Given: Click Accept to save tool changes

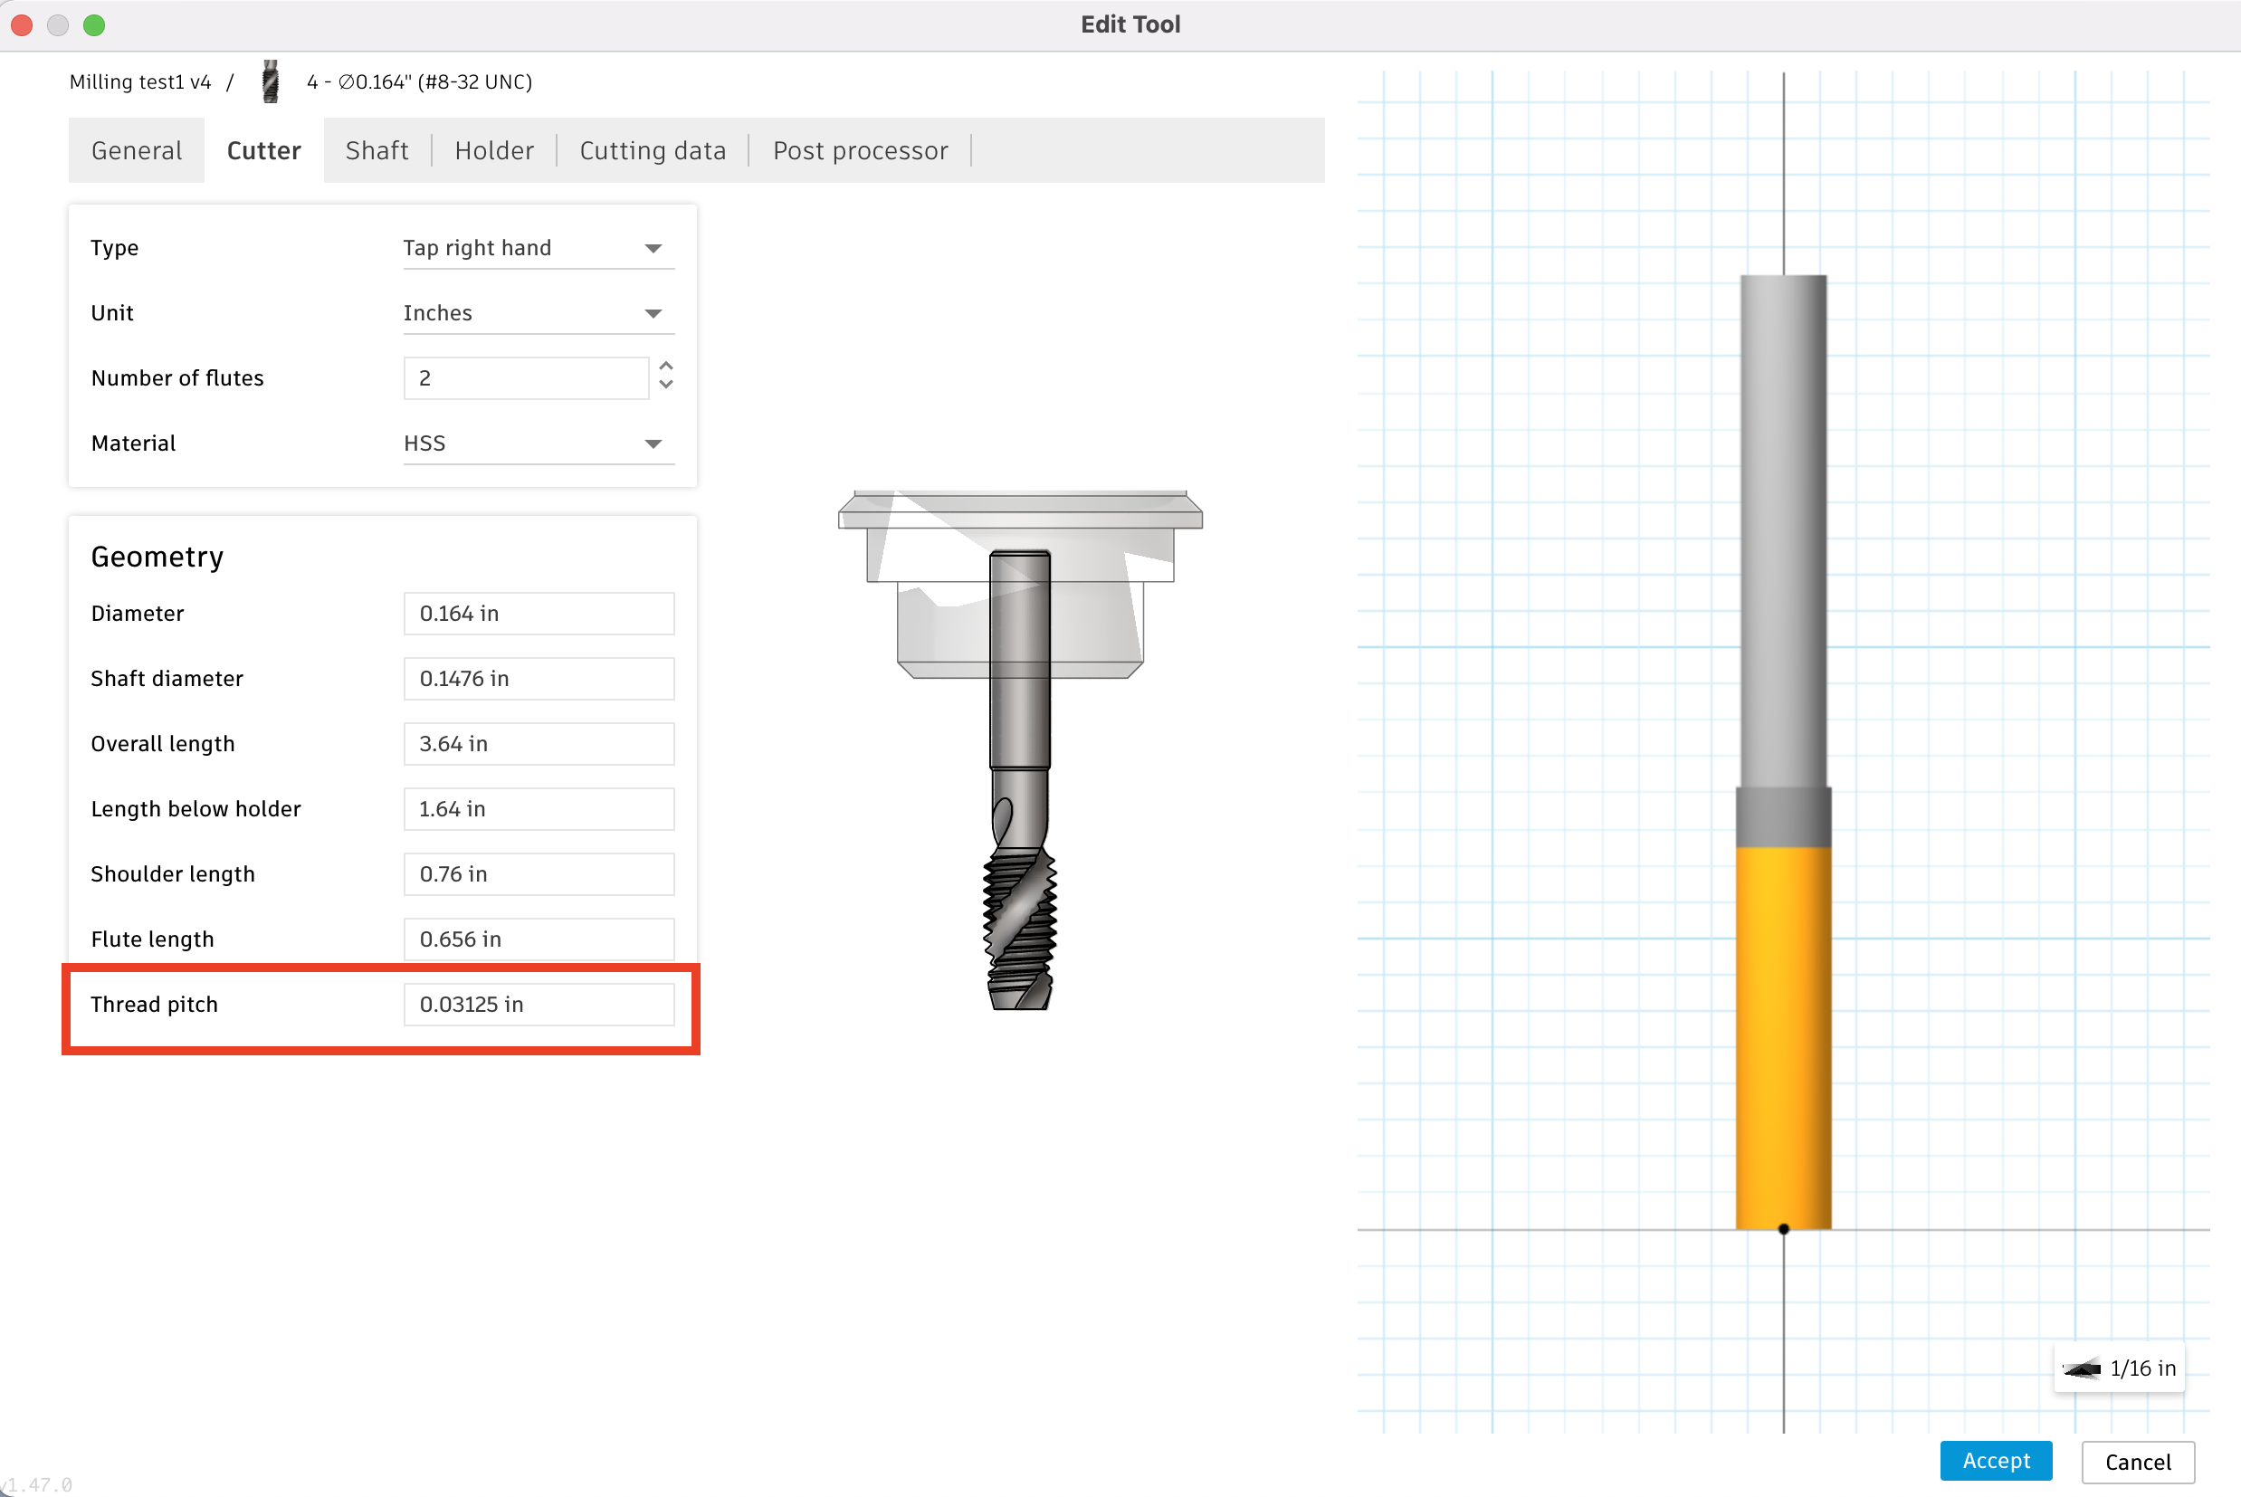Looking at the screenshot, I should [x=1996, y=1461].
